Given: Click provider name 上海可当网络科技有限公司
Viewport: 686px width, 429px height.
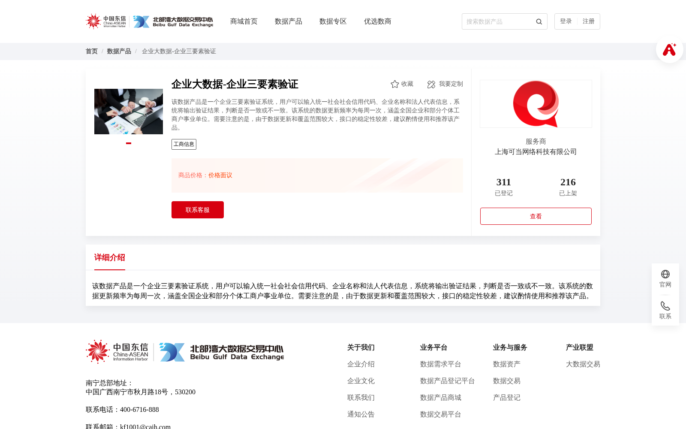Looking at the screenshot, I should coord(536,152).
